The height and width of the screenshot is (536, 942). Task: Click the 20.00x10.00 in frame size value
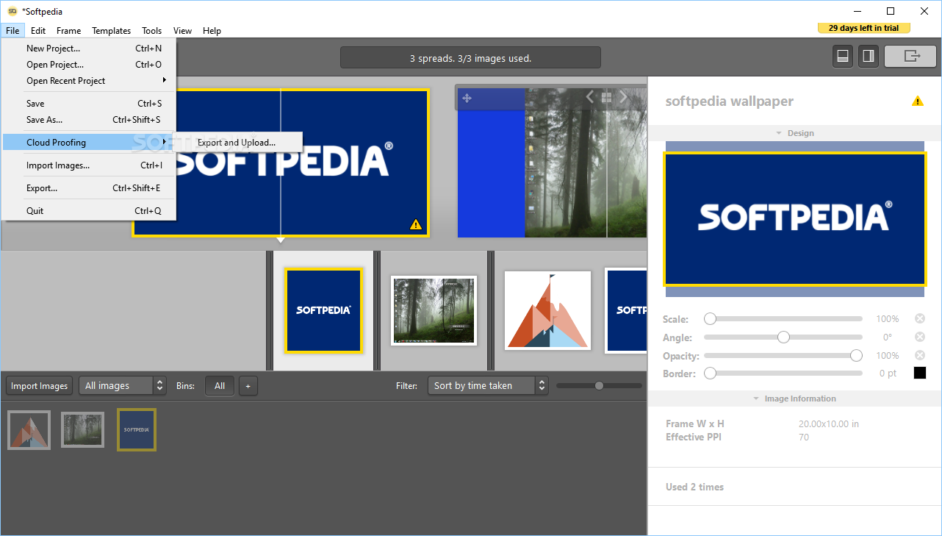pos(829,424)
